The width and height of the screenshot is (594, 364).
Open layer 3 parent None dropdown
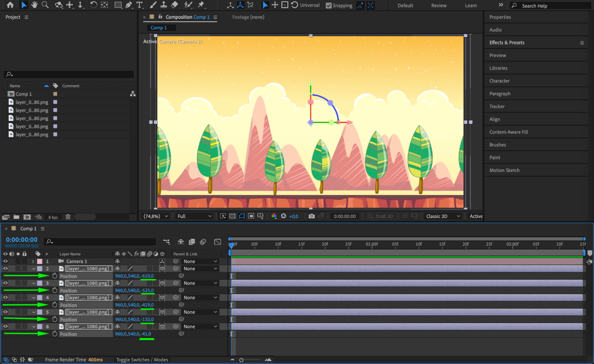pos(200,283)
